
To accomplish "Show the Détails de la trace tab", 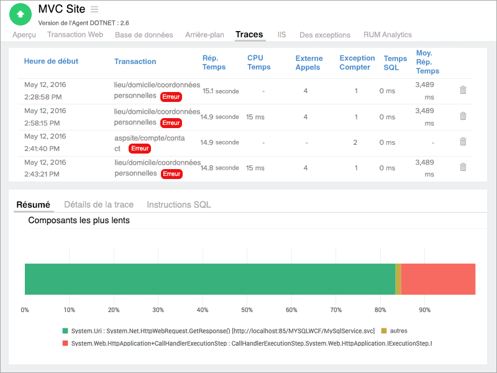I will [99, 205].
